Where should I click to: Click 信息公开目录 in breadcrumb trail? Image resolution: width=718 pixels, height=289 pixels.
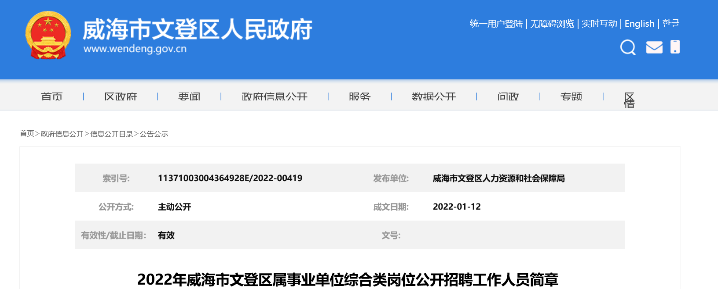coord(112,134)
